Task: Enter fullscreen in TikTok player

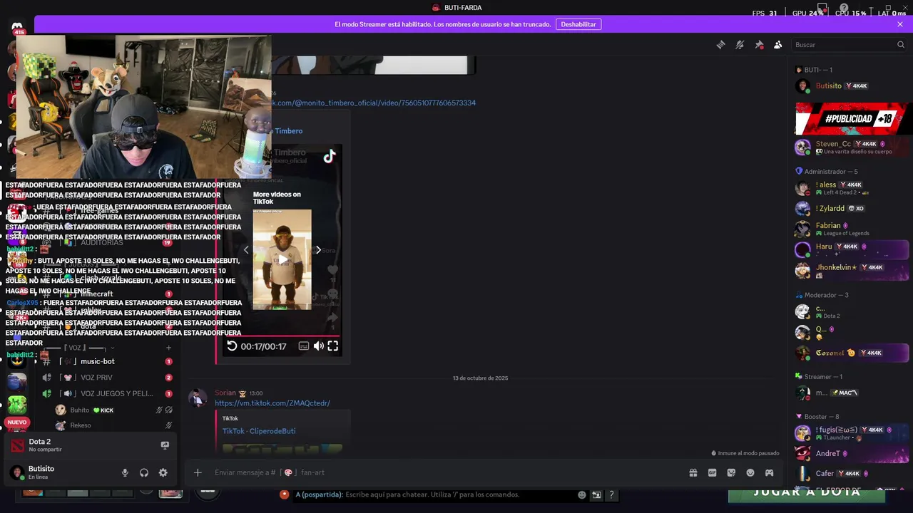Action: (333, 346)
